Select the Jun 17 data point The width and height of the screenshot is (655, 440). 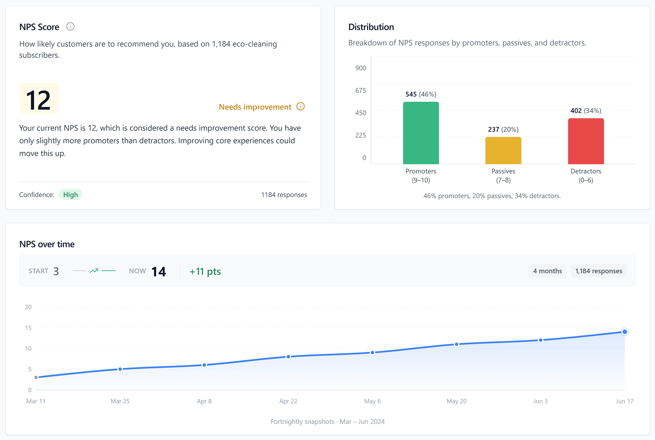coord(624,332)
